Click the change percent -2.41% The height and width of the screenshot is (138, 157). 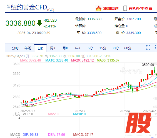click(x=49, y=26)
